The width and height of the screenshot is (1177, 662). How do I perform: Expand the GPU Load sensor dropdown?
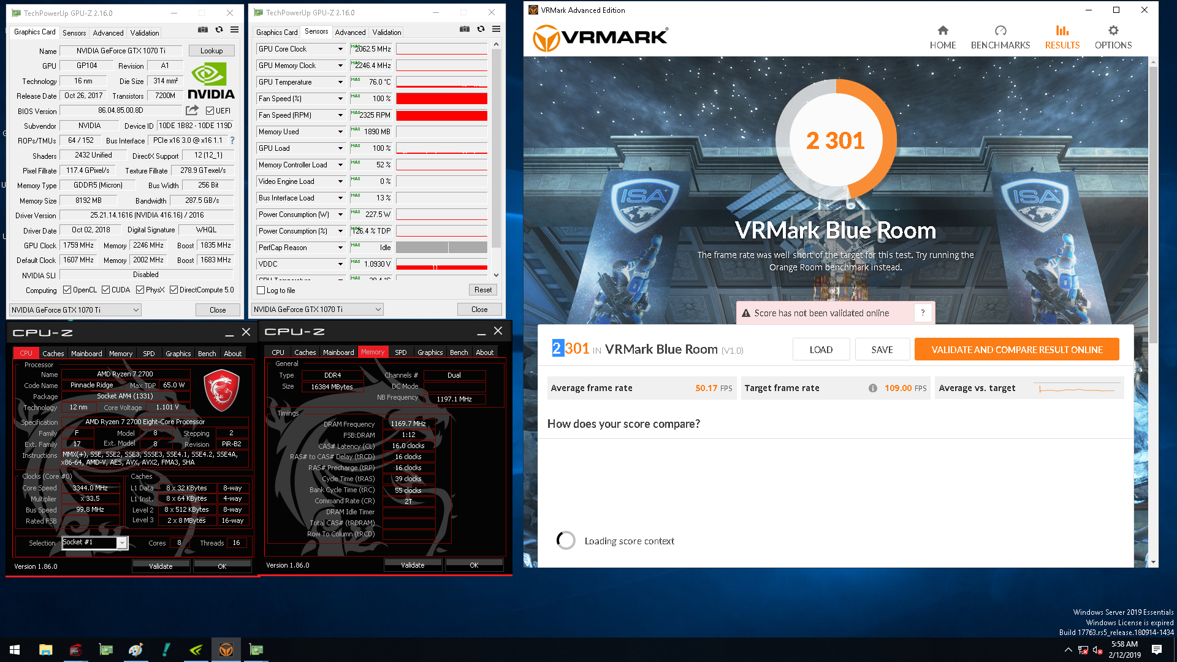pos(340,148)
